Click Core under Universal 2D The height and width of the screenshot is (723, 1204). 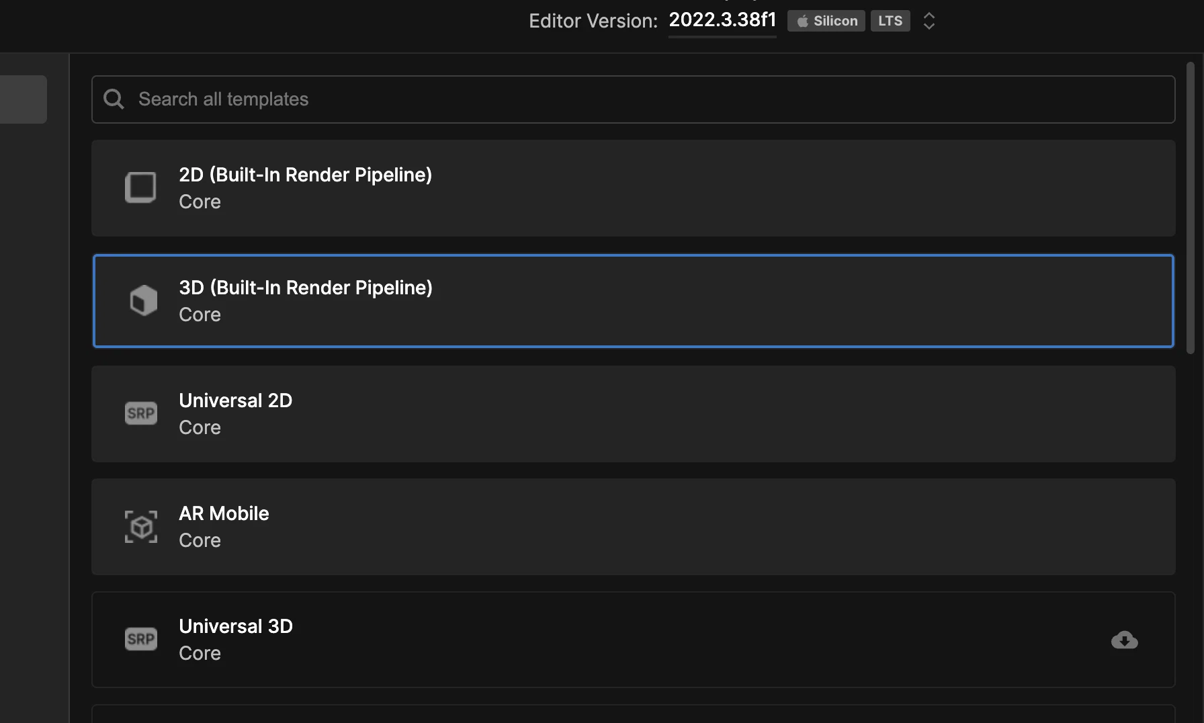click(200, 427)
